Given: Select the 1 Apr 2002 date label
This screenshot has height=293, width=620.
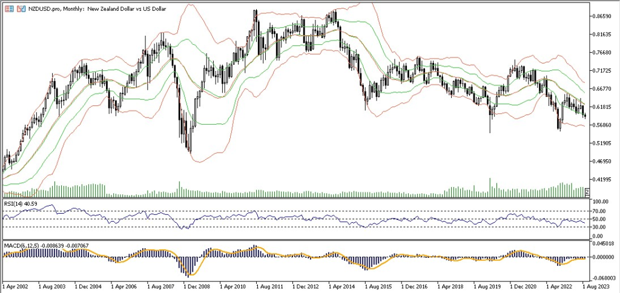Looking at the screenshot, I should [x=16, y=285].
